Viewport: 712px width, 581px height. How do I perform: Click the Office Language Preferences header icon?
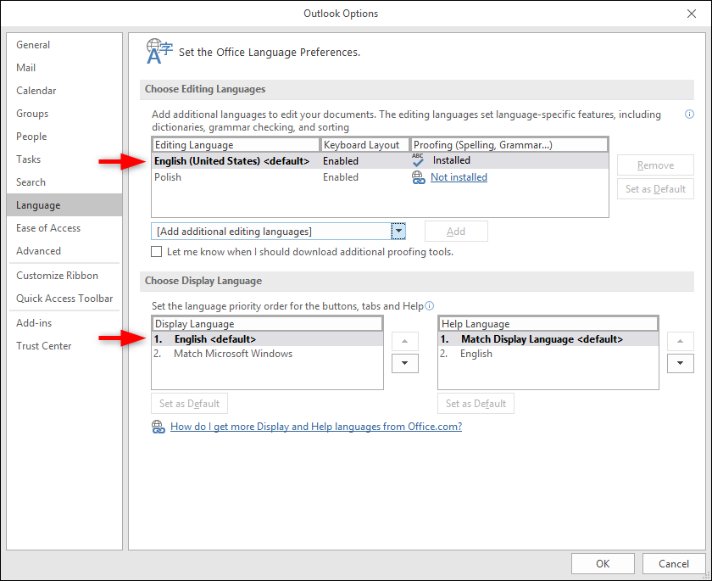(x=157, y=52)
